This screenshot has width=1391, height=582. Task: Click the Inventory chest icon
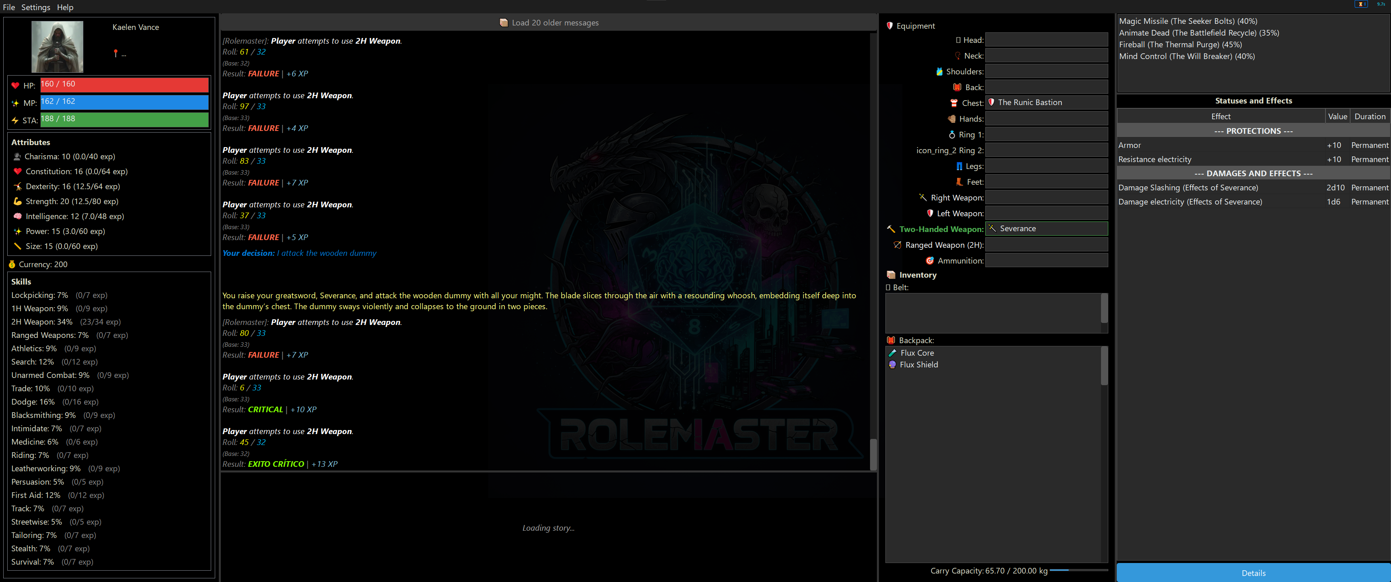891,275
